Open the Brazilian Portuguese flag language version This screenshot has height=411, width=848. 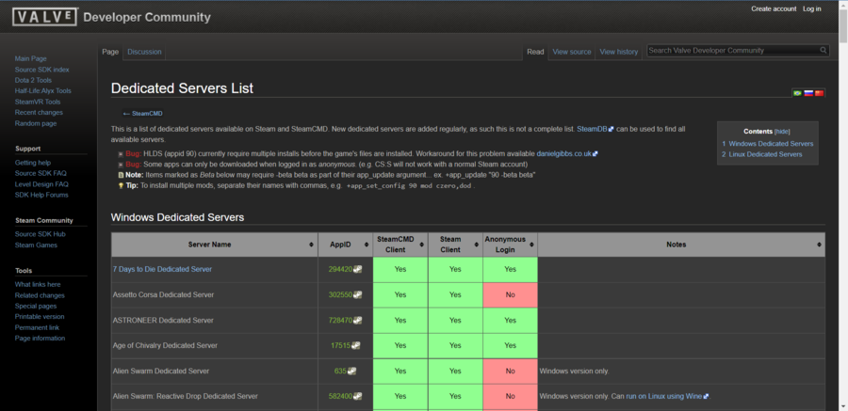click(797, 93)
